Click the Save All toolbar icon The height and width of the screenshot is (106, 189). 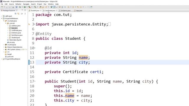coord(9,7)
